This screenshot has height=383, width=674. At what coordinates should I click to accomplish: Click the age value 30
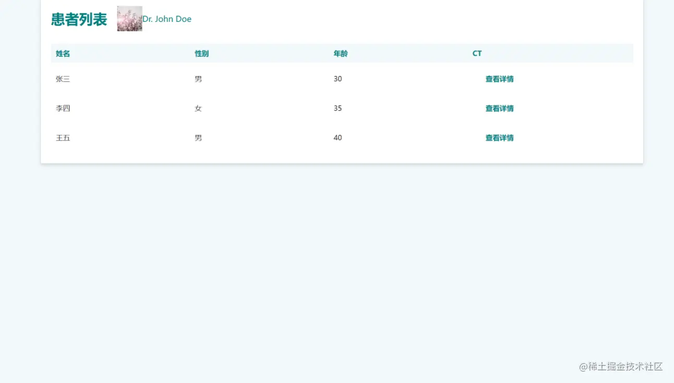pos(338,79)
